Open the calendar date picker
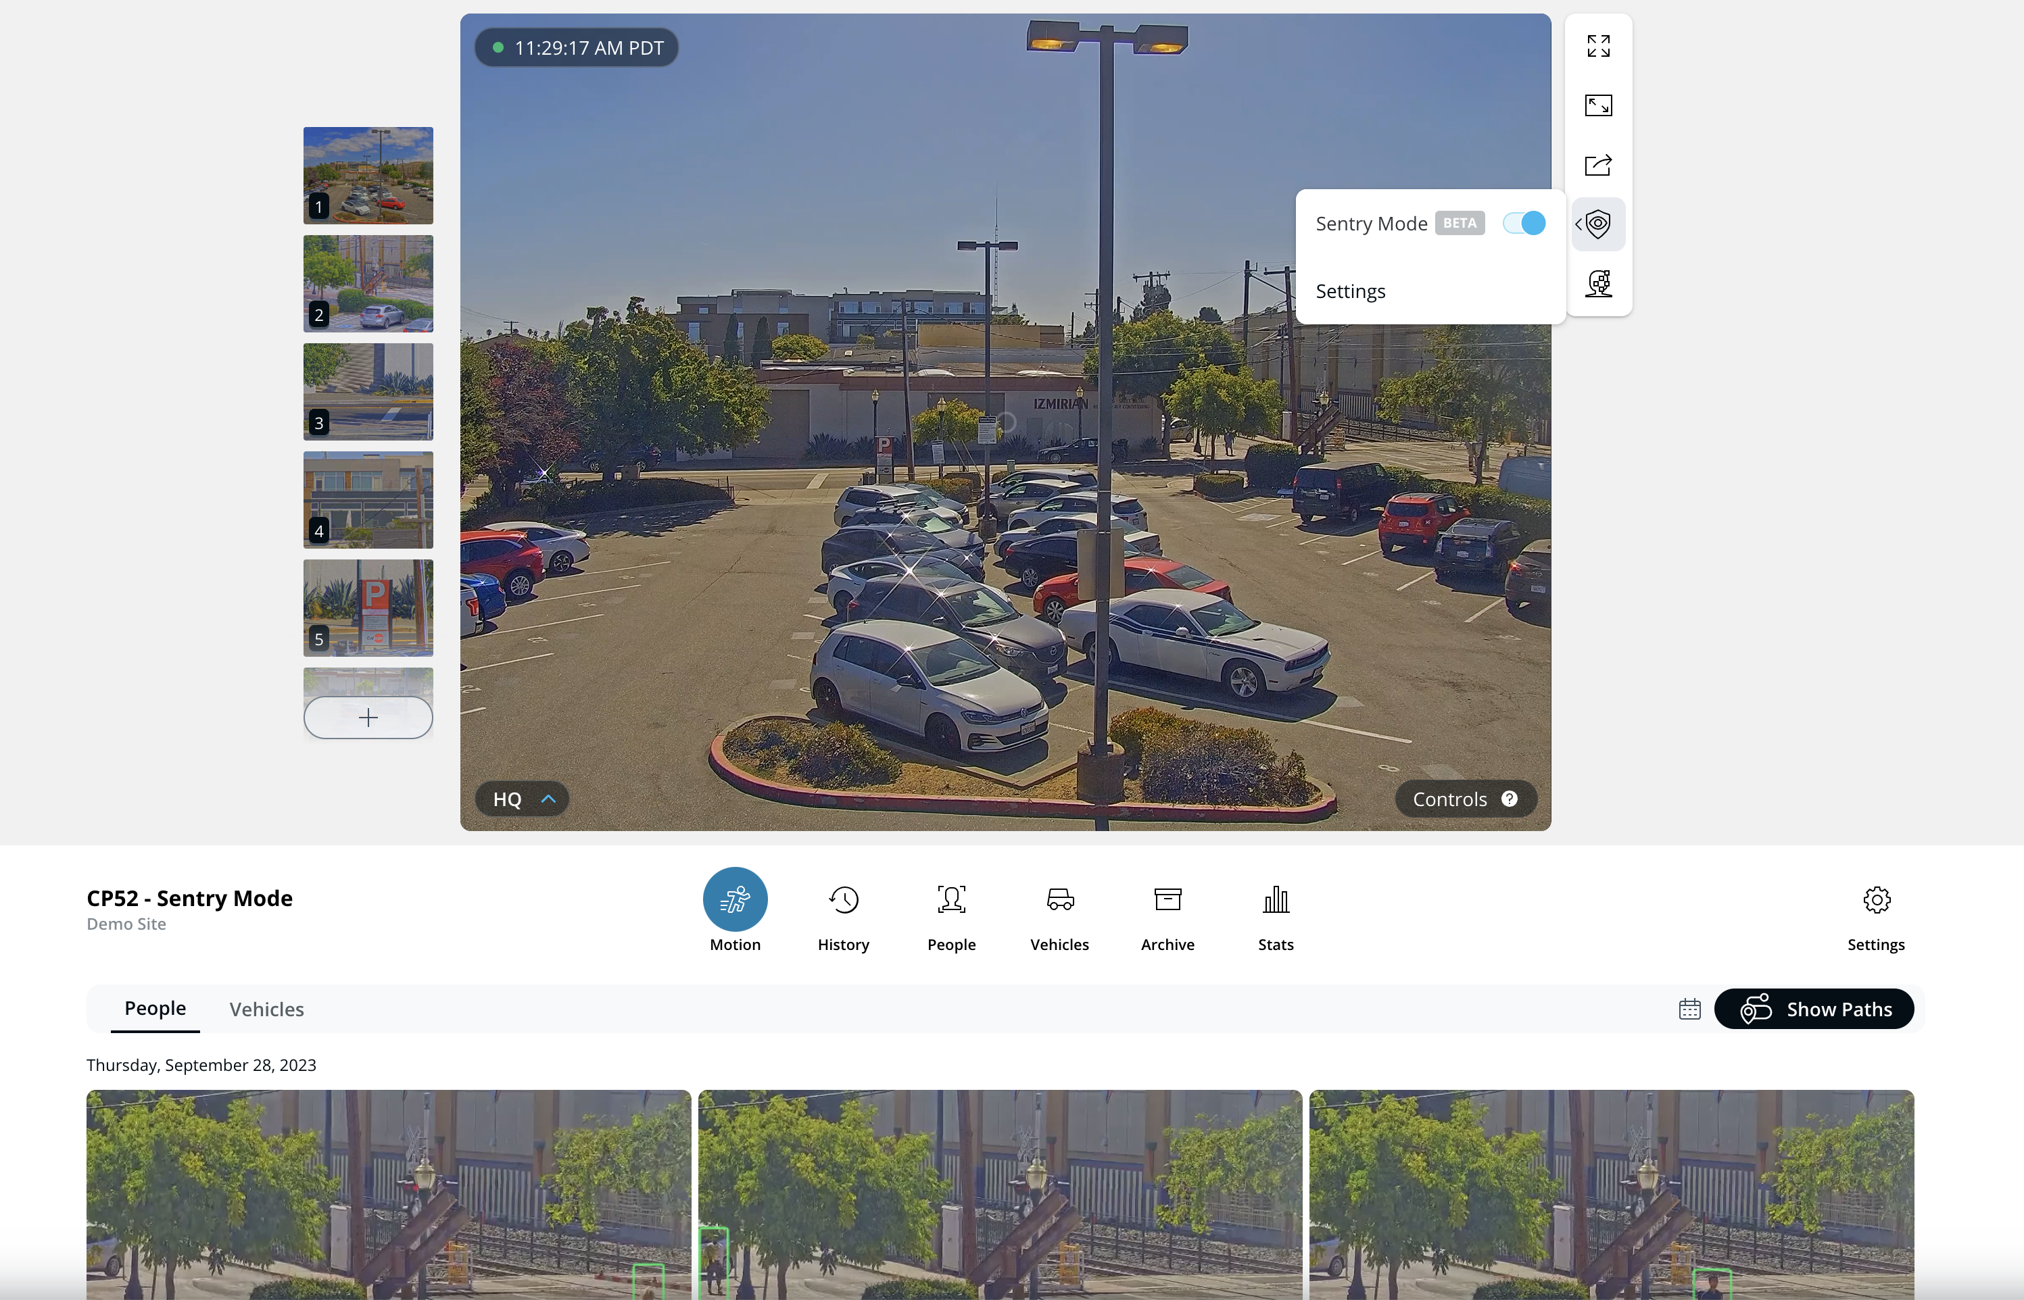The image size is (2024, 1300). (x=1689, y=1009)
